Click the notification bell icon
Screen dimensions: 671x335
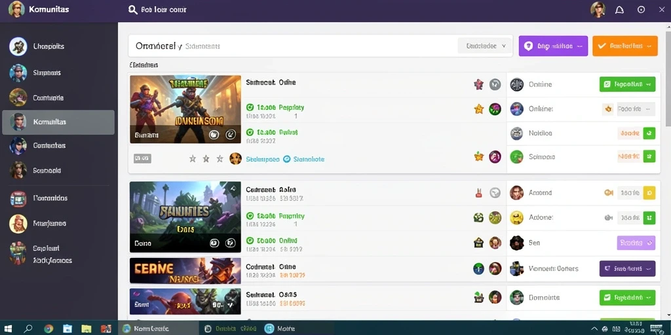pyautogui.click(x=619, y=10)
